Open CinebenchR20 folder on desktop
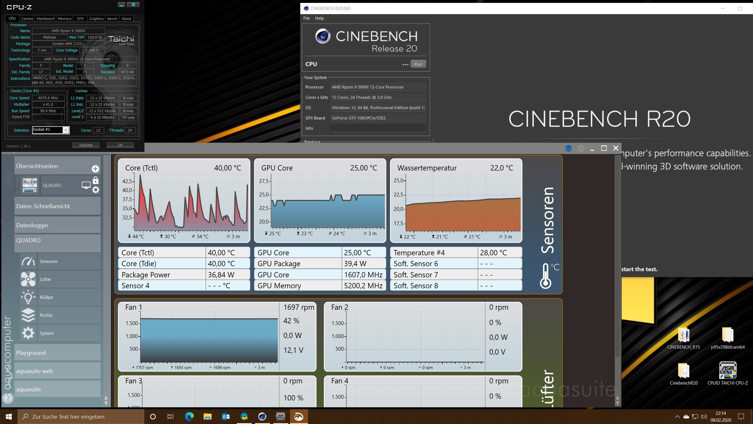The height and width of the screenshot is (424, 753). pyautogui.click(x=684, y=374)
